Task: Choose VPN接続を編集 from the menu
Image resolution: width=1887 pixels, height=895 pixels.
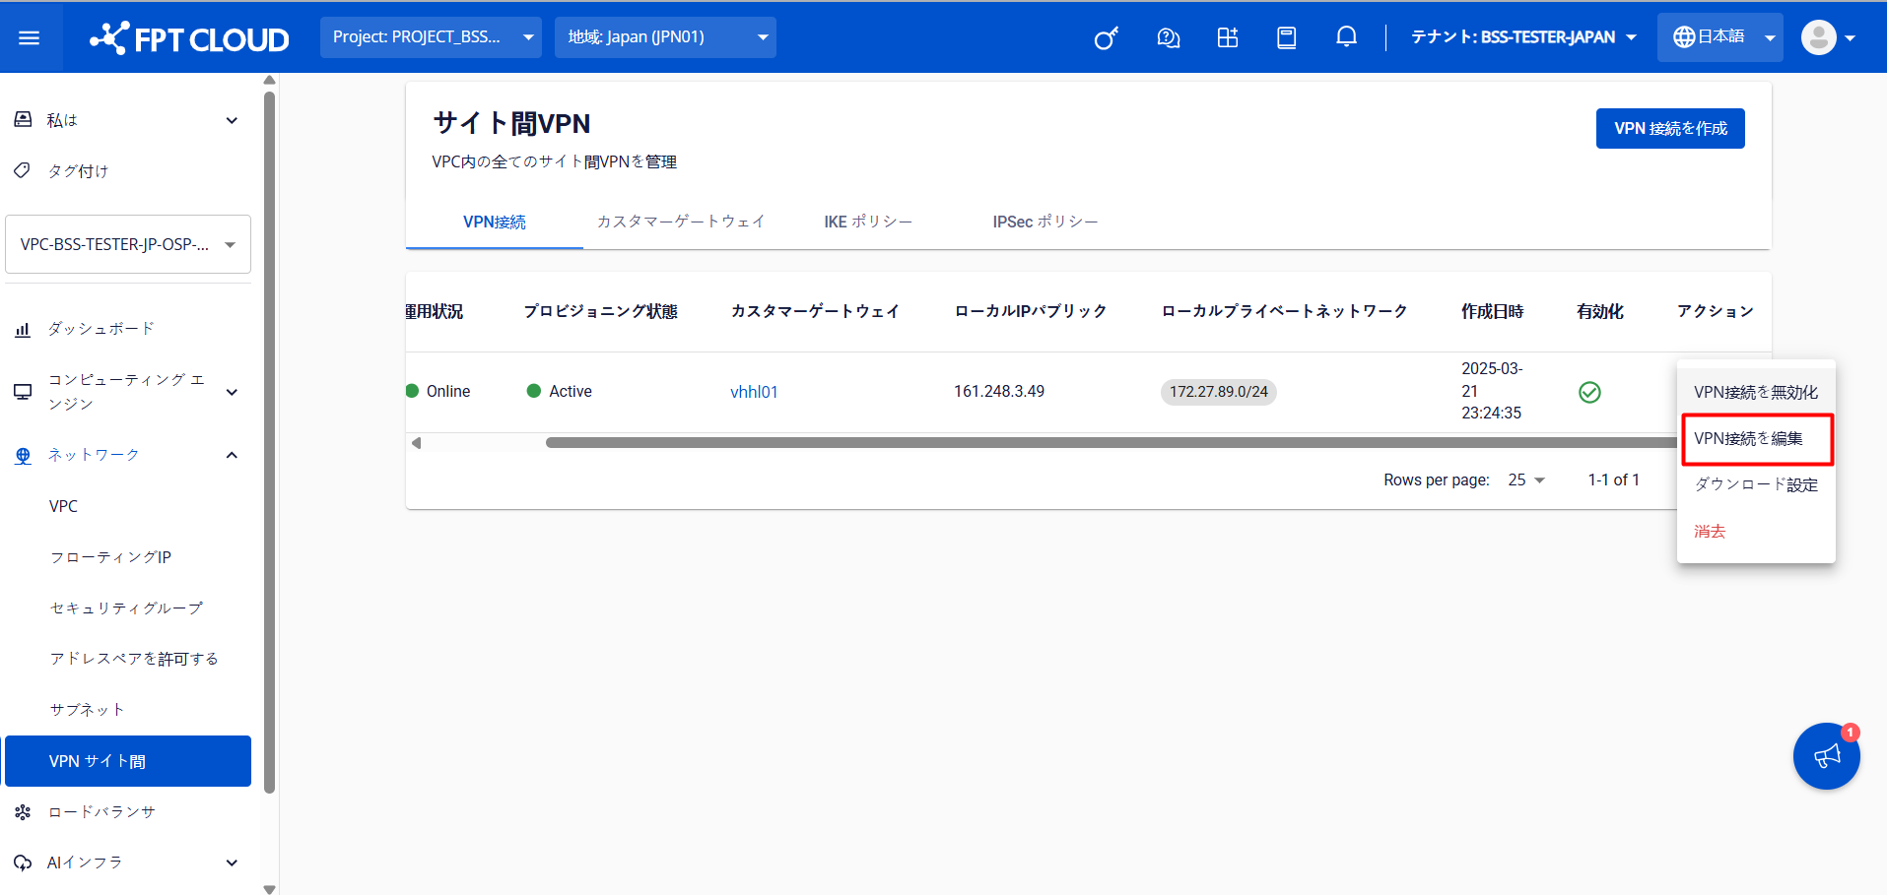Action: click(x=1756, y=438)
